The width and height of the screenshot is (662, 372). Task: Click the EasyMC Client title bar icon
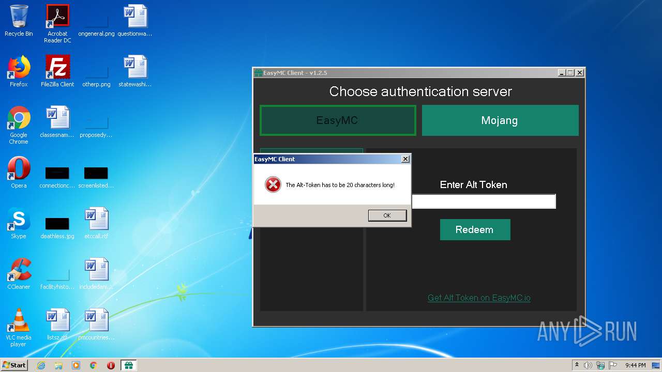(258, 73)
